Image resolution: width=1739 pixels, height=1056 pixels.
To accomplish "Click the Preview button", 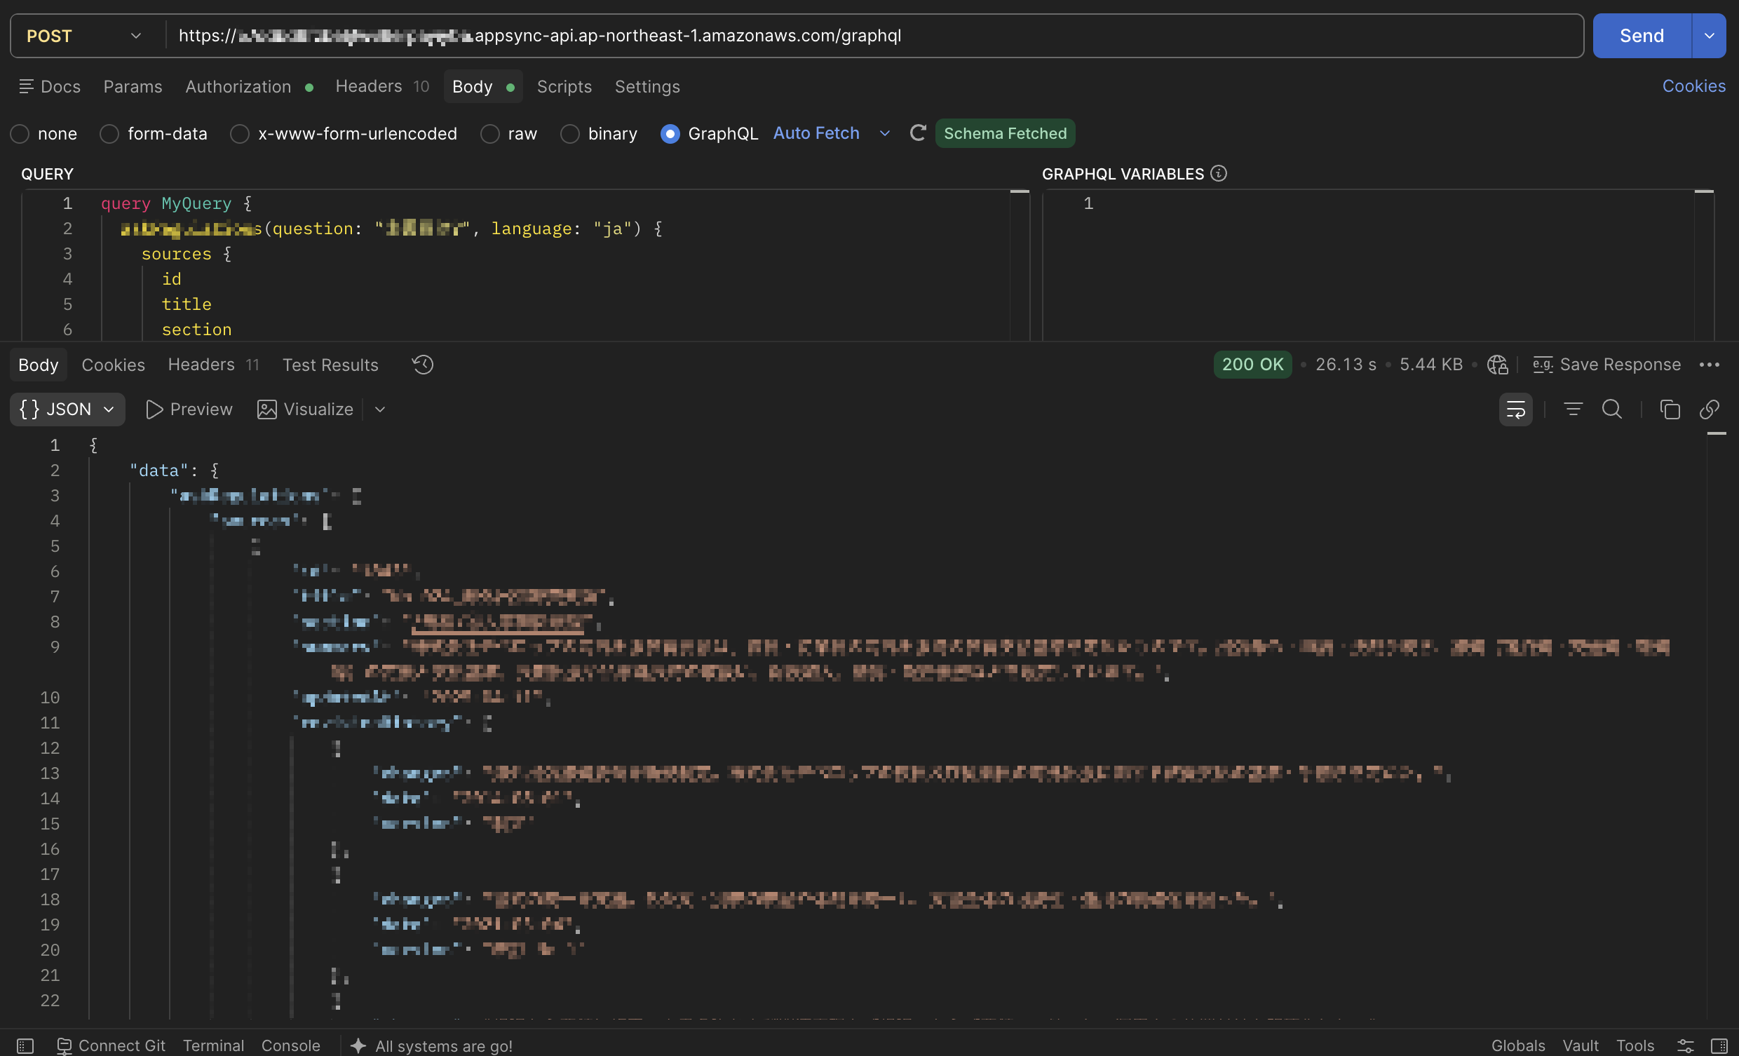I will [189, 409].
